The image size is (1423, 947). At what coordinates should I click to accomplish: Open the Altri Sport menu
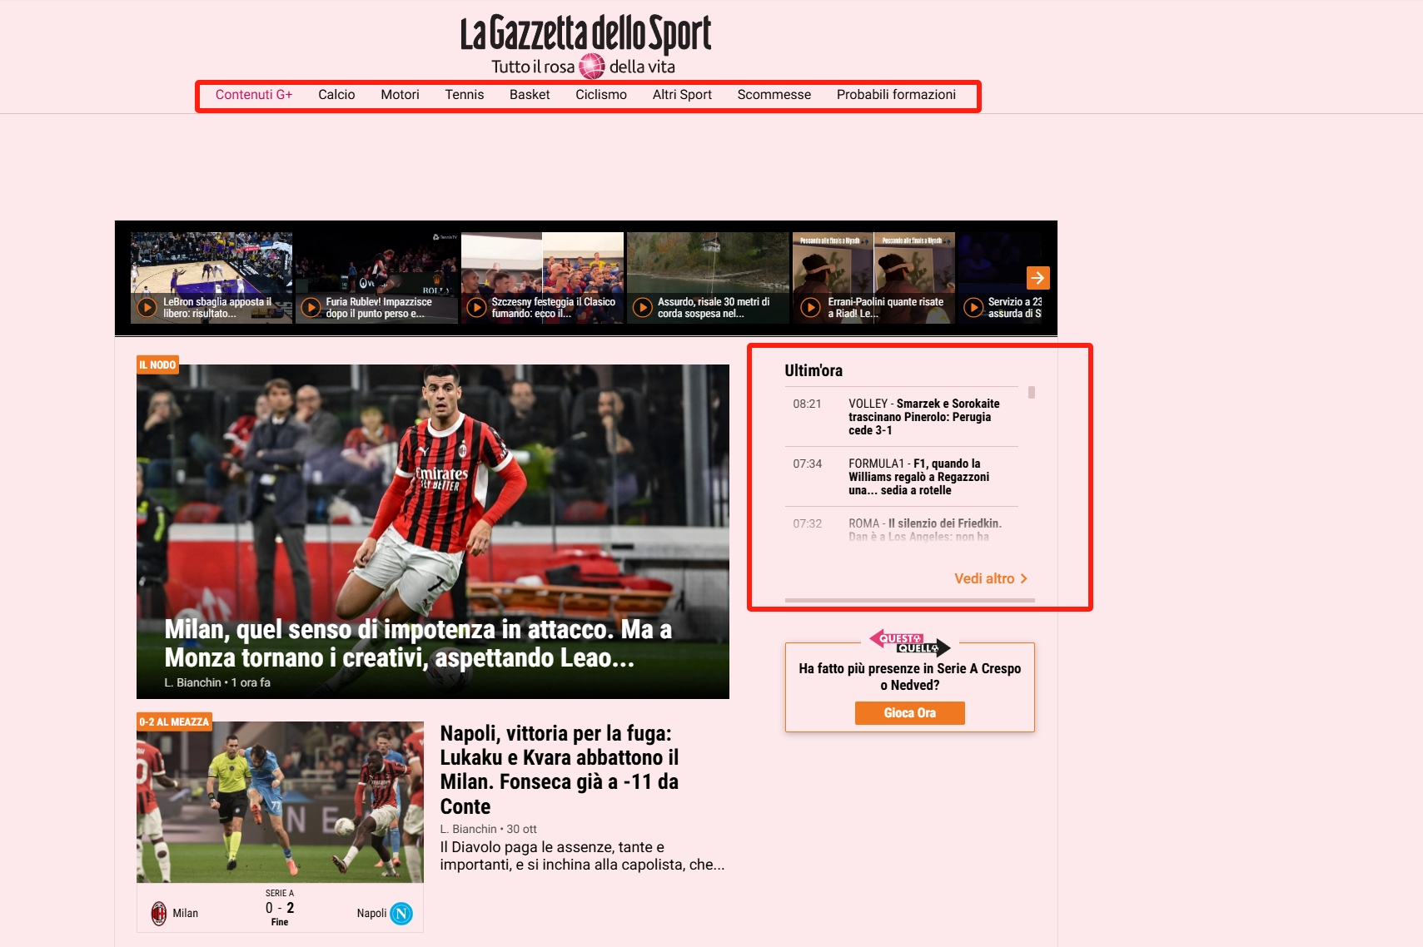click(x=682, y=95)
